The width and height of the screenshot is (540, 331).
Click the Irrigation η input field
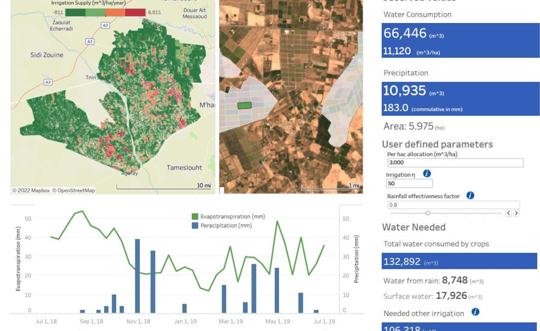pyautogui.click(x=409, y=183)
